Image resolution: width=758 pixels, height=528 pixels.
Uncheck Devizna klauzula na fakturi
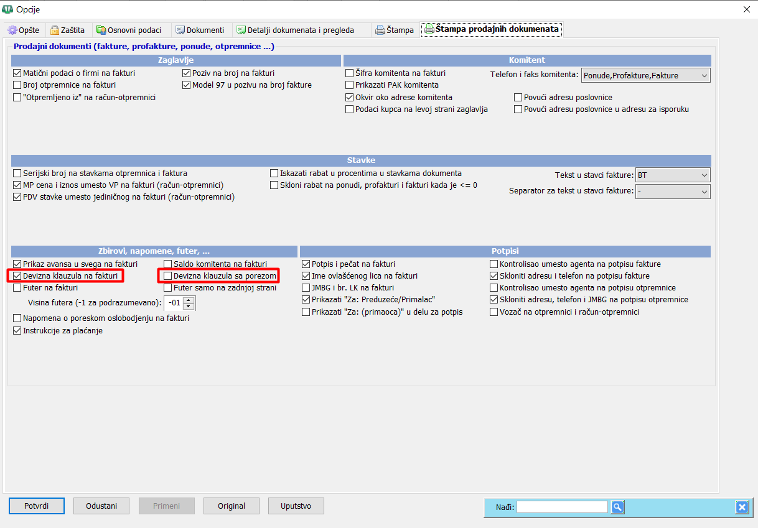[x=17, y=276]
